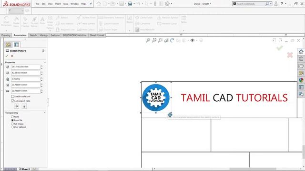Collapse the PropertyManager panel side arrow
Viewport: 305px width, 171px height.
pos(48,102)
